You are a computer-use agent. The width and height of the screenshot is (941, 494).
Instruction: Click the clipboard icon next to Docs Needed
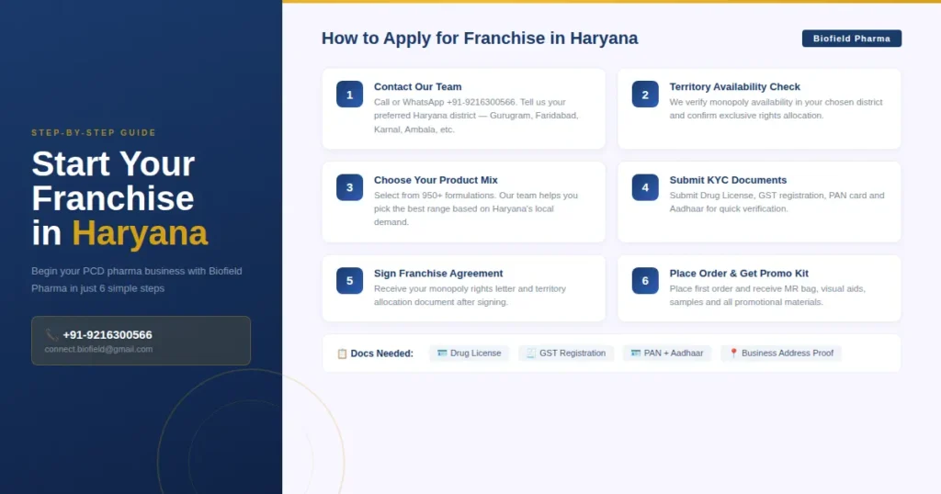pyautogui.click(x=342, y=354)
